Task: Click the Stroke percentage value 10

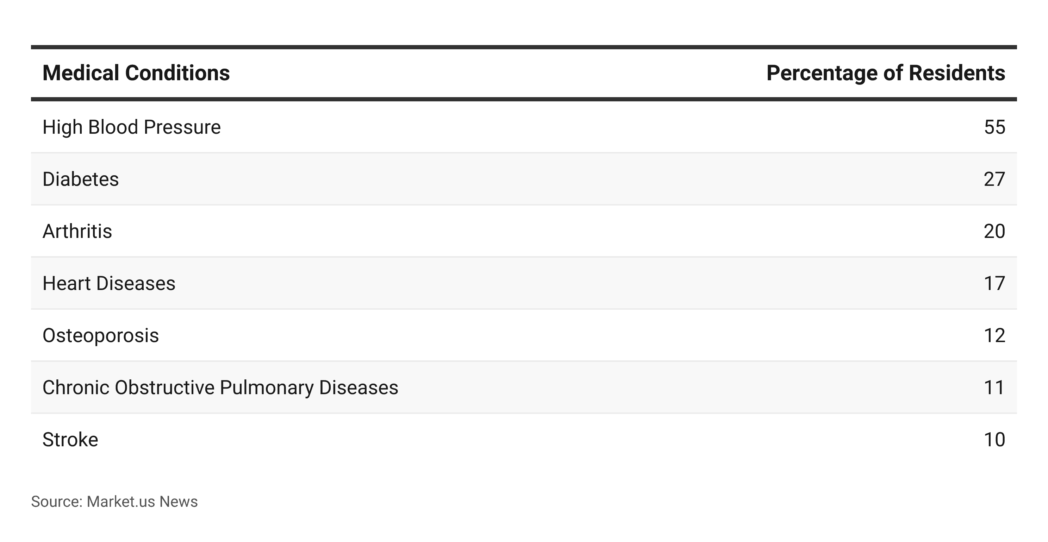Action: 994,440
